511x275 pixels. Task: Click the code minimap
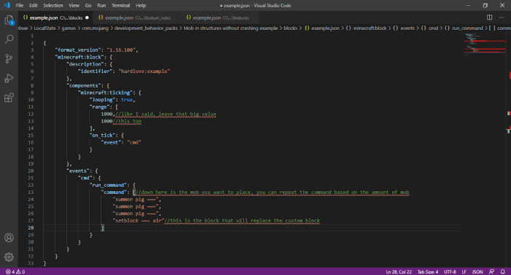tap(485, 46)
